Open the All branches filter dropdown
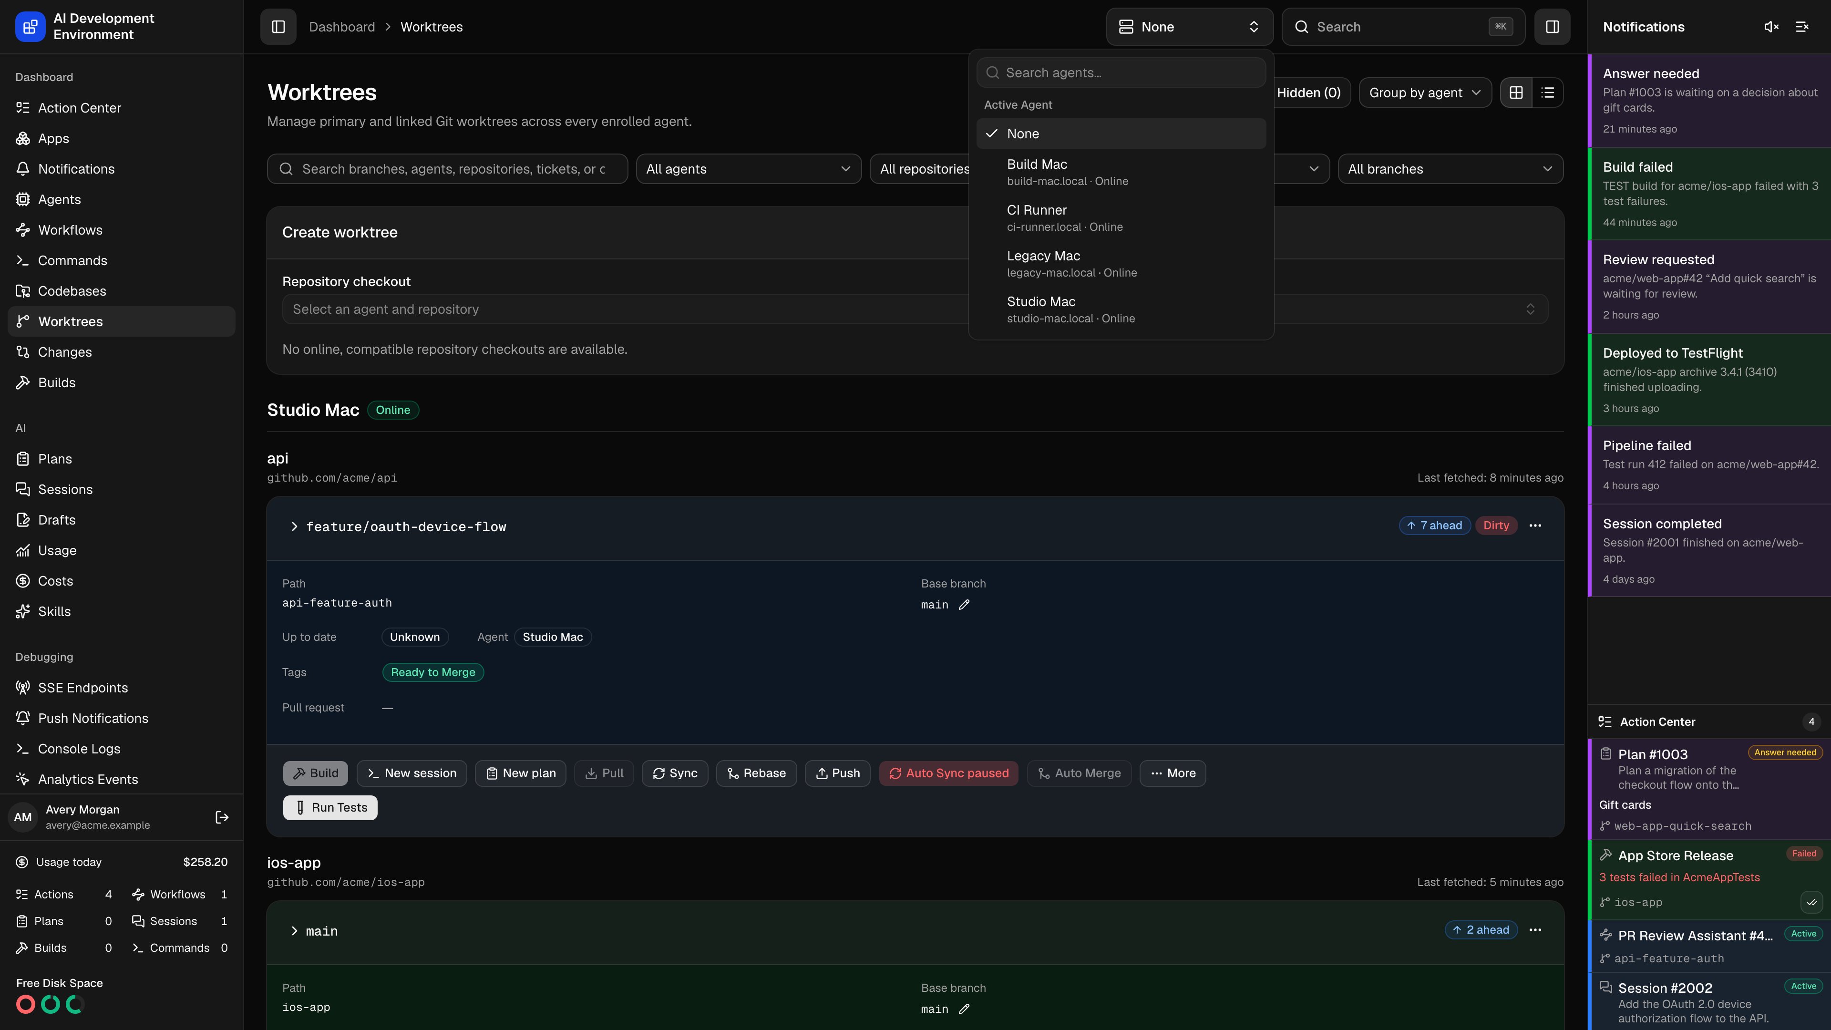Viewport: 1831px width, 1030px height. tap(1450, 169)
